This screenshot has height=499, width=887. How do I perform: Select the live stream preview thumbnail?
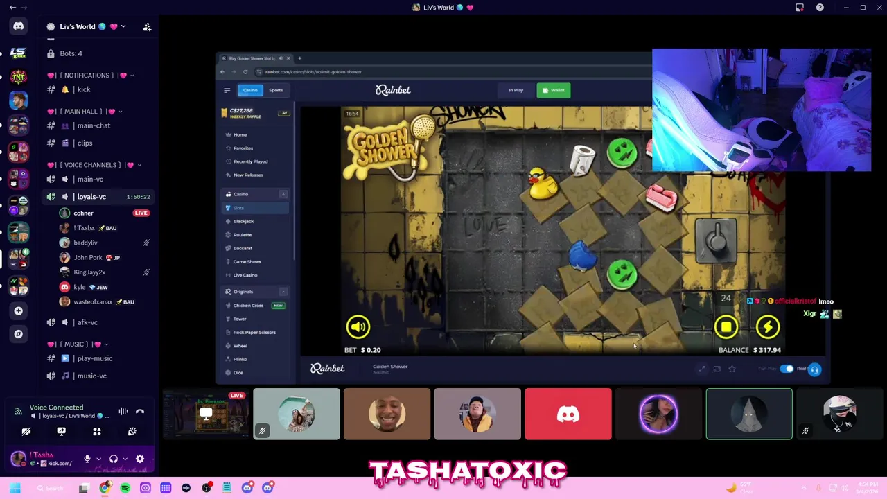206,414
